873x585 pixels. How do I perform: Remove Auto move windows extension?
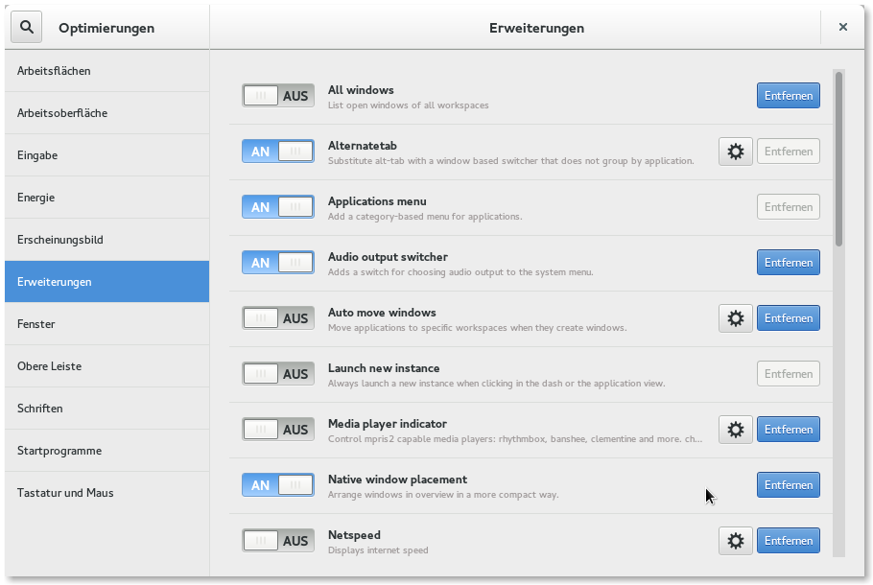pos(789,318)
